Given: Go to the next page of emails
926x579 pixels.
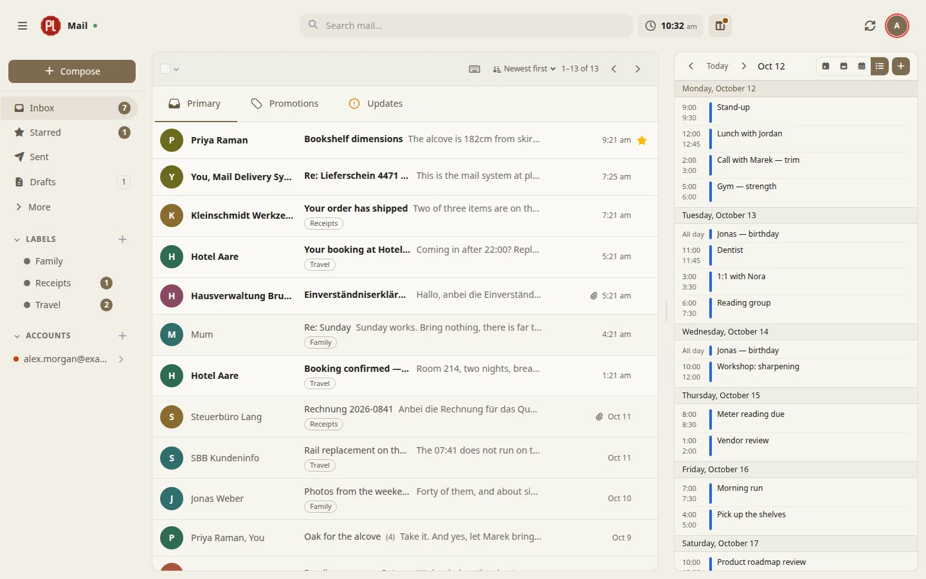Looking at the screenshot, I should point(638,69).
